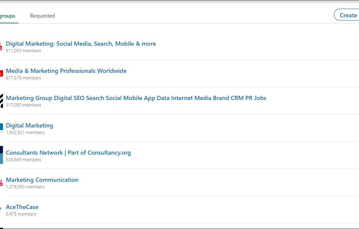Click the black striped Marketing Group logo
The height and width of the screenshot is (229, 359).
1,101
